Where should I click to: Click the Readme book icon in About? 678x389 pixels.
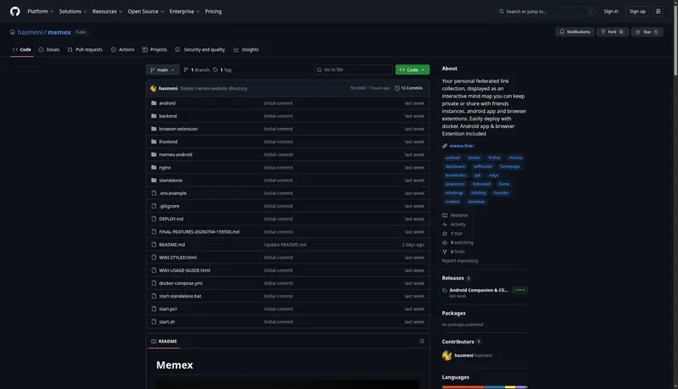[444, 215]
